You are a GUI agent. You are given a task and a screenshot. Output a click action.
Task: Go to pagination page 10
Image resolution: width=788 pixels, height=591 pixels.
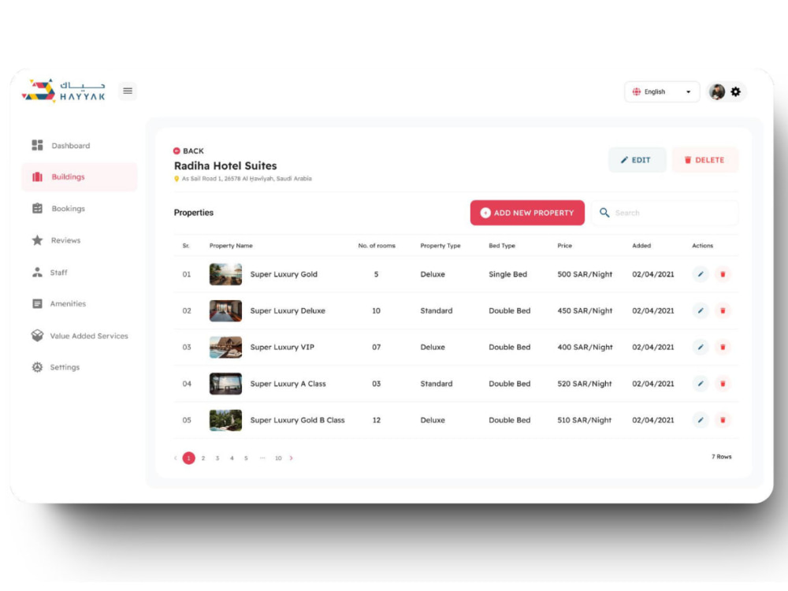point(278,458)
